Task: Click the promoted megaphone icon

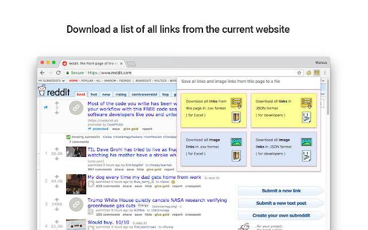Action: click(45, 108)
